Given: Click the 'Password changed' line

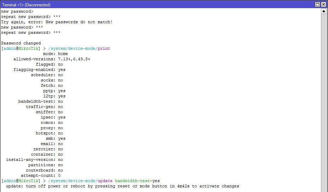Looking at the screenshot, I should tap(21, 43).
